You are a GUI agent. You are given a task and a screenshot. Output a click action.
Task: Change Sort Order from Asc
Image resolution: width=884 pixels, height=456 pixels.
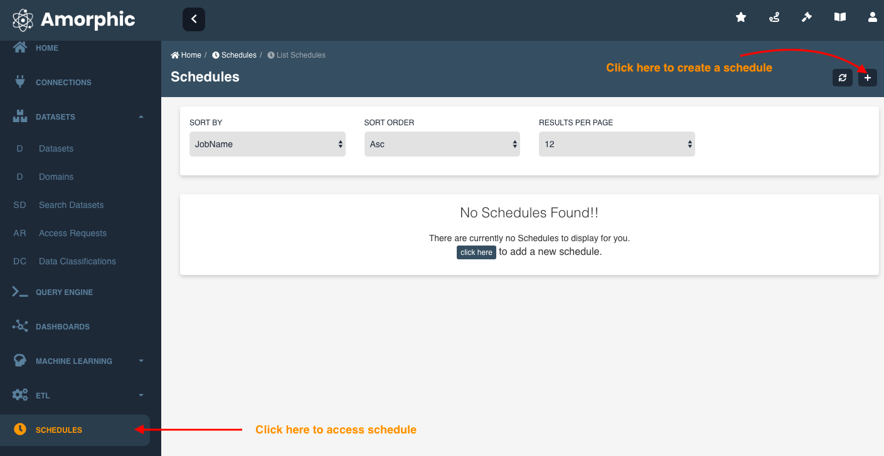point(442,144)
